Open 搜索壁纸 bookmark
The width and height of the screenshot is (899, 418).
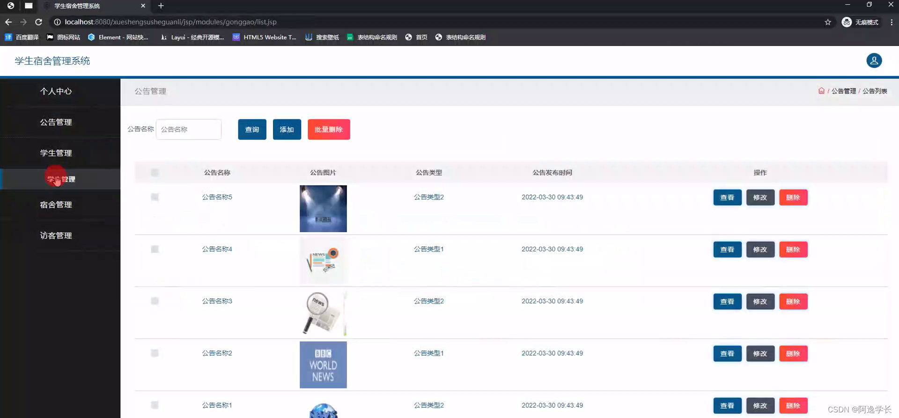[322, 37]
